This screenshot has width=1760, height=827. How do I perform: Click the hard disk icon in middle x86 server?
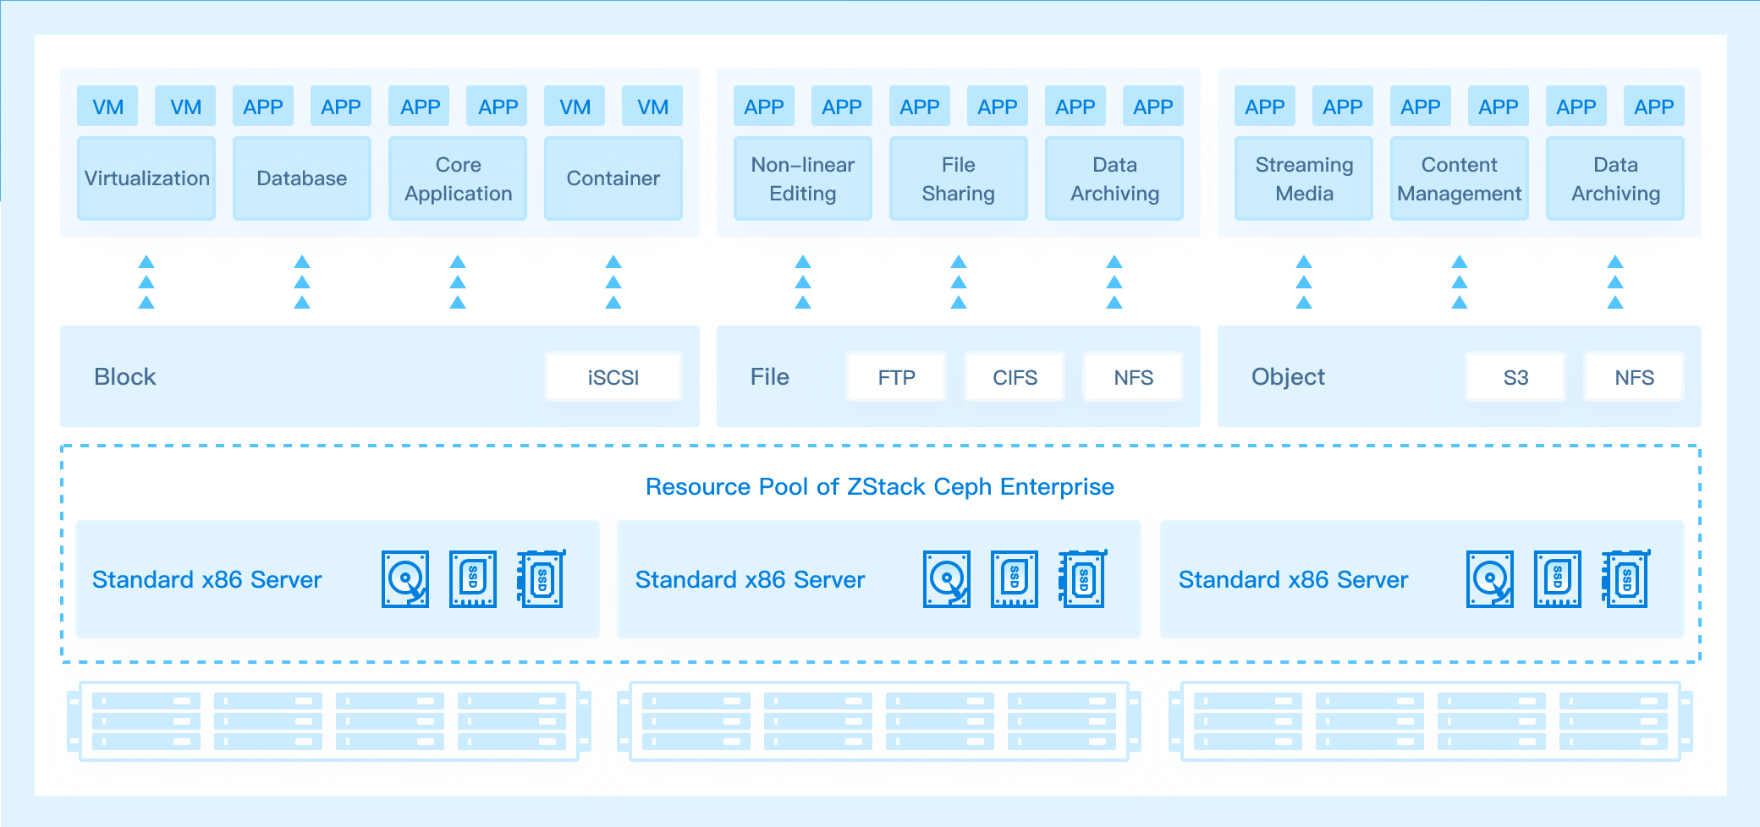click(x=947, y=579)
